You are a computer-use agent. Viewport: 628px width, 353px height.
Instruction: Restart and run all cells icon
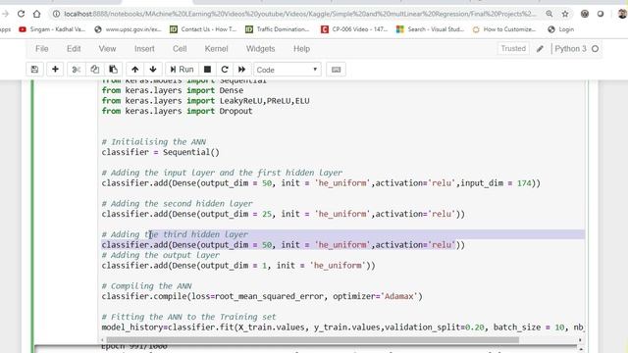(242, 70)
